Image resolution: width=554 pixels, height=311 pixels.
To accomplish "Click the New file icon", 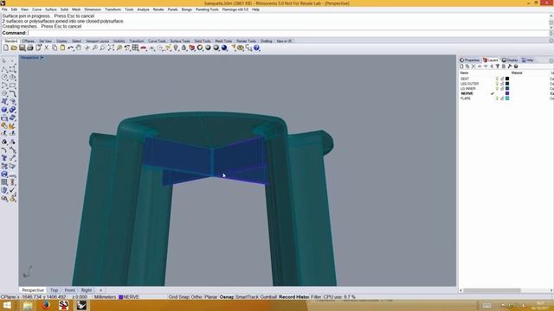I will pos(6,48).
